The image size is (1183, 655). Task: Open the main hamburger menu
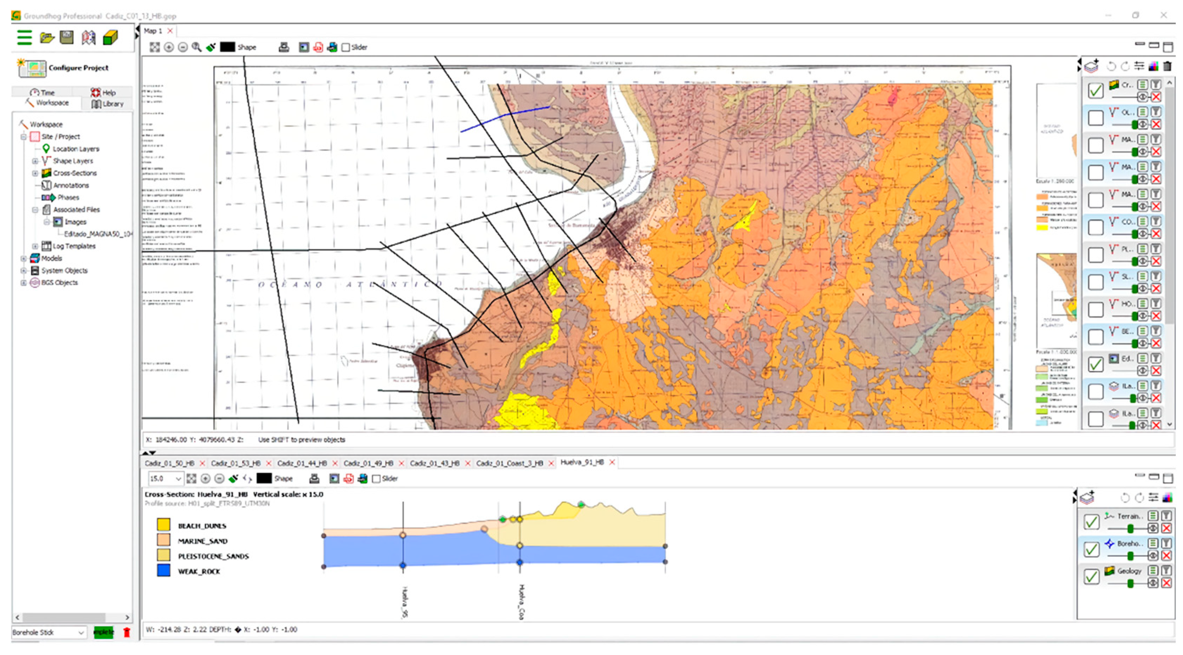24,37
